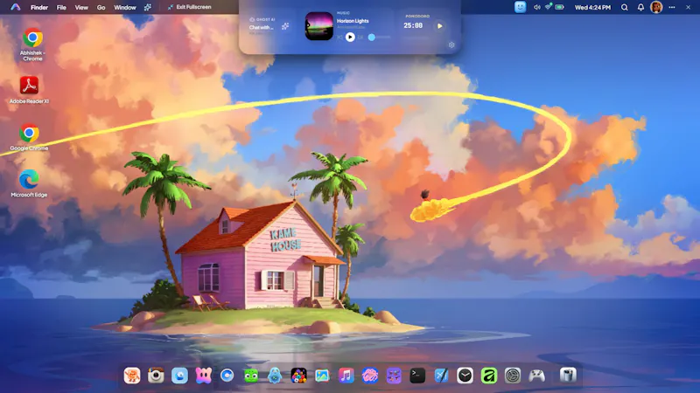
Task: Open the Trash in dock
Action: pos(568,376)
